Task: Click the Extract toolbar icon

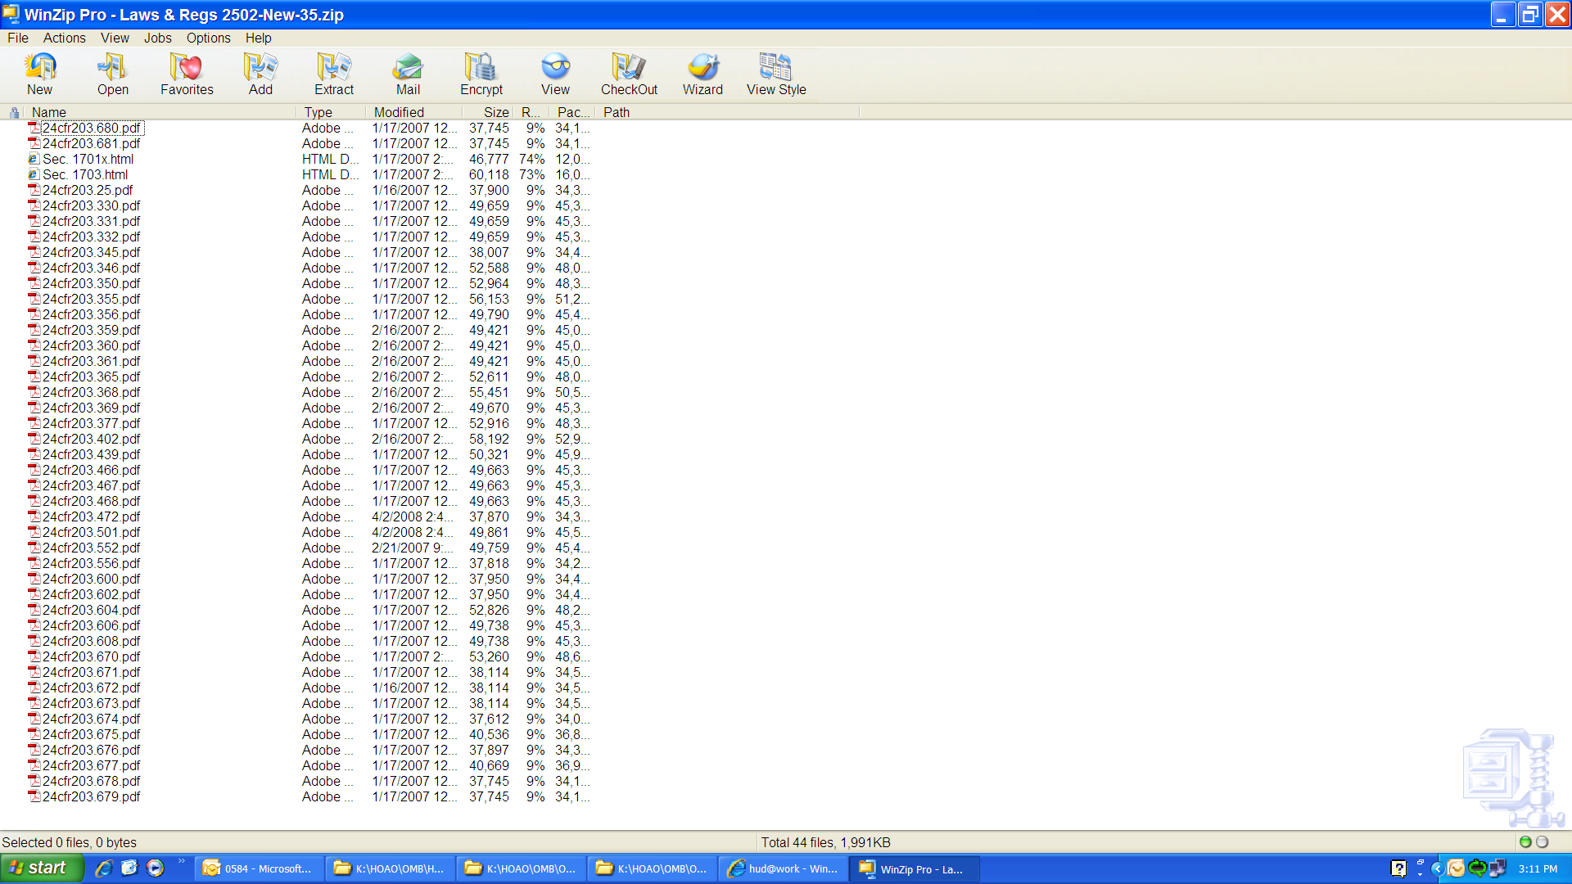Action: coord(334,74)
